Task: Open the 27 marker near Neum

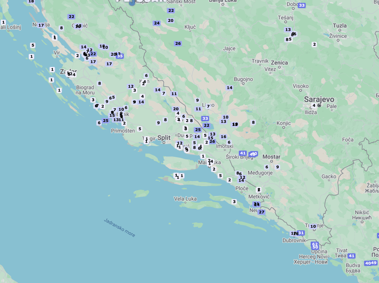Action: point(262,212)
